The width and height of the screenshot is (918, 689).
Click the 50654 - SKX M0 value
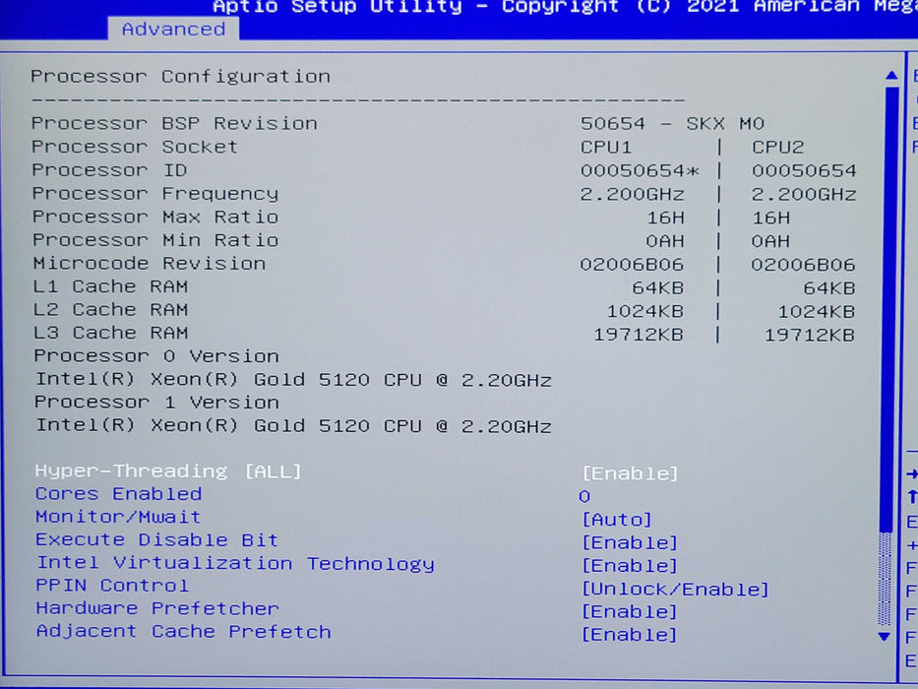(672, 124)
